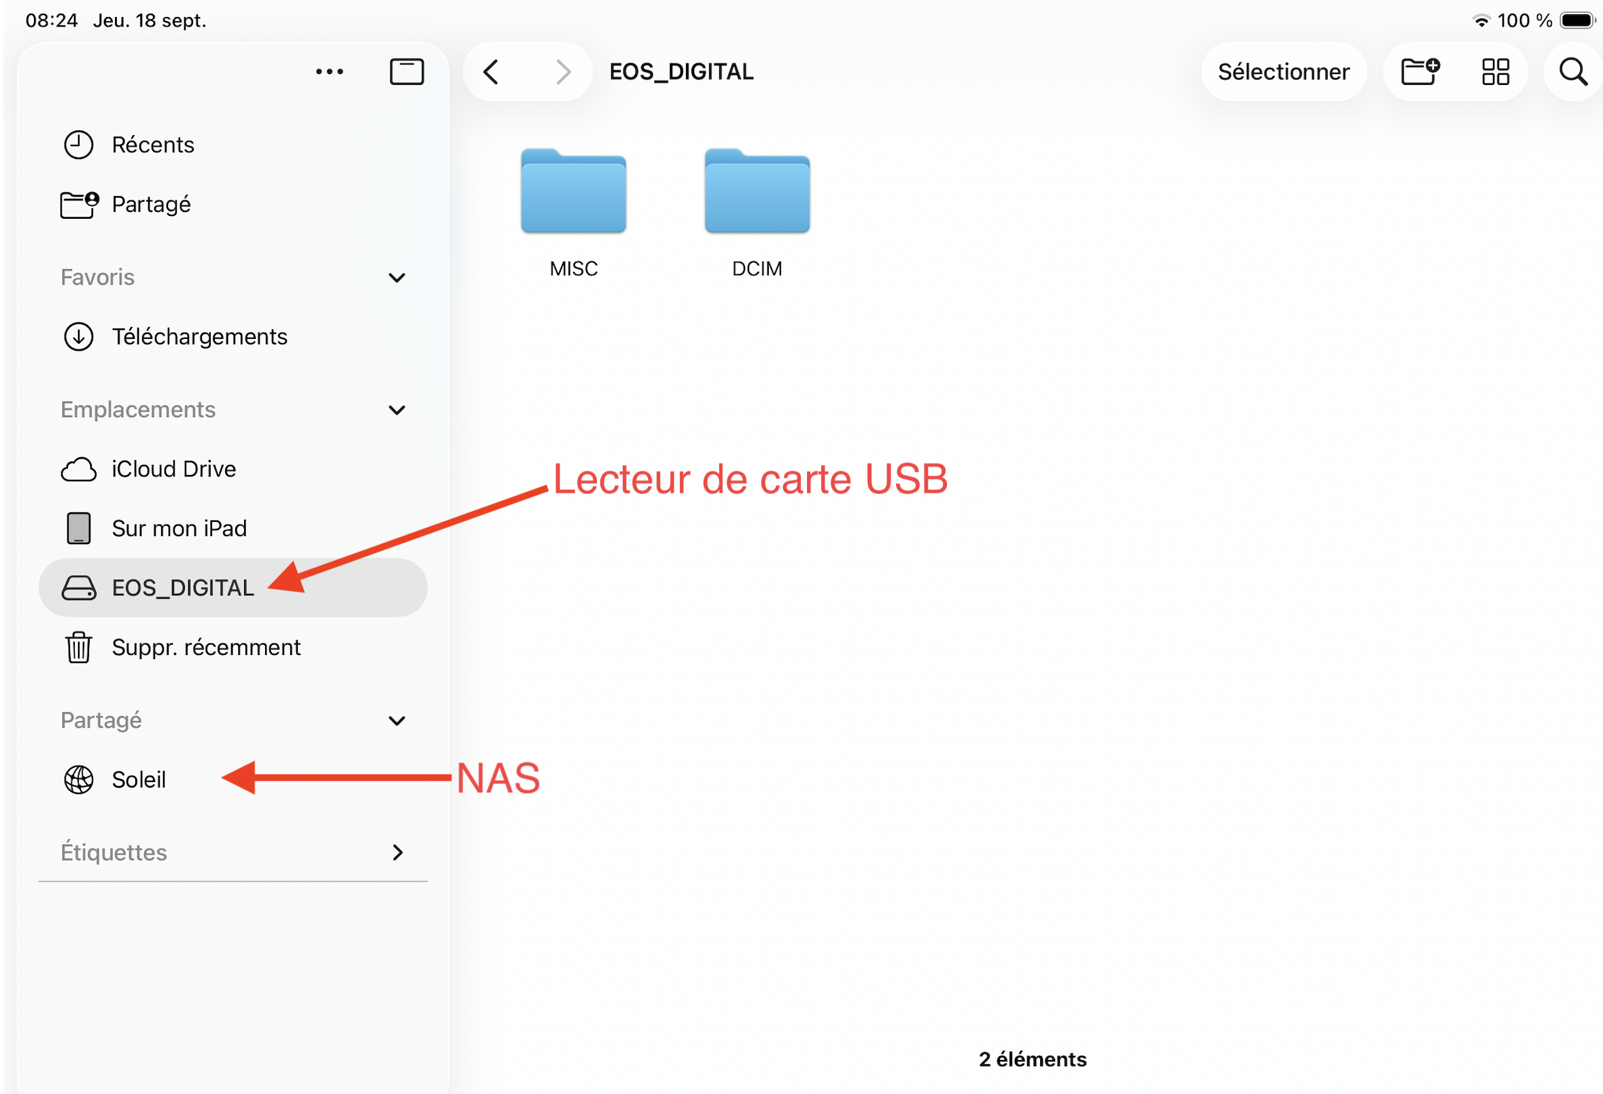The image size is (1603, 1094).
Task: Go back with the left chevron
Action: click(491, 72)
